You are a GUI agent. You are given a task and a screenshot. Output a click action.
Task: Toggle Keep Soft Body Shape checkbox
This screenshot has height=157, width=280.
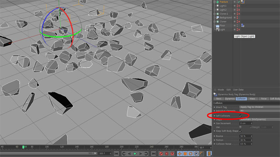240,131
